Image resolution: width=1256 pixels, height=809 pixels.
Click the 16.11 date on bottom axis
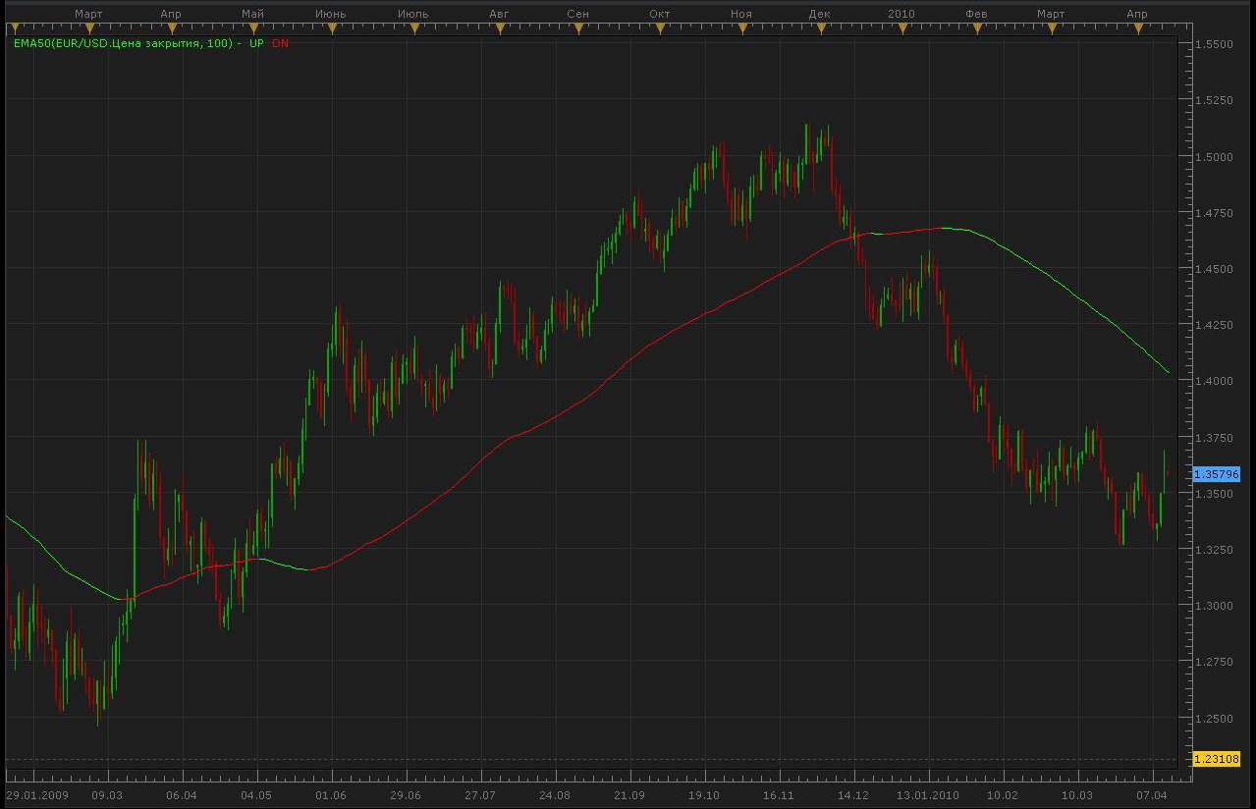point(778,794)
